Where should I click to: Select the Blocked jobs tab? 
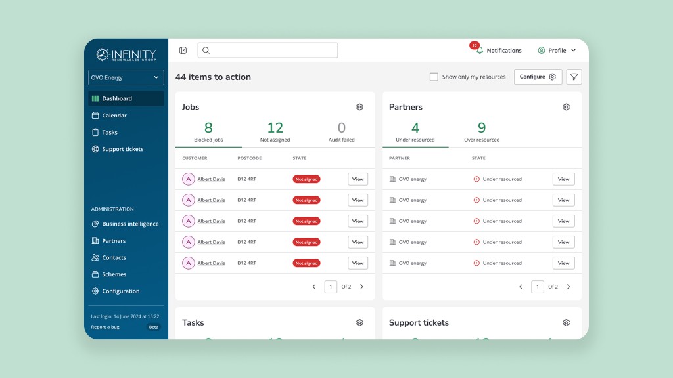208,132
